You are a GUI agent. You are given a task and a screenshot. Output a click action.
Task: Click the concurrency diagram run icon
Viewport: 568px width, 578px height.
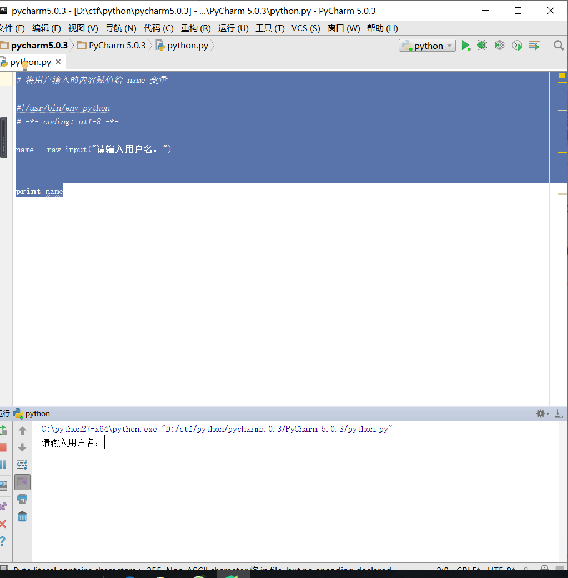click(x=534, y=46)
